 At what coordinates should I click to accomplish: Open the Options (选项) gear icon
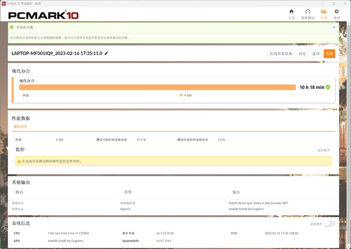click(x=336, y=12)
